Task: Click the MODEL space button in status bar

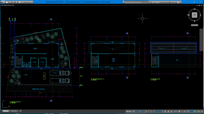Action: pyautogui.click(x=129, y=112)
